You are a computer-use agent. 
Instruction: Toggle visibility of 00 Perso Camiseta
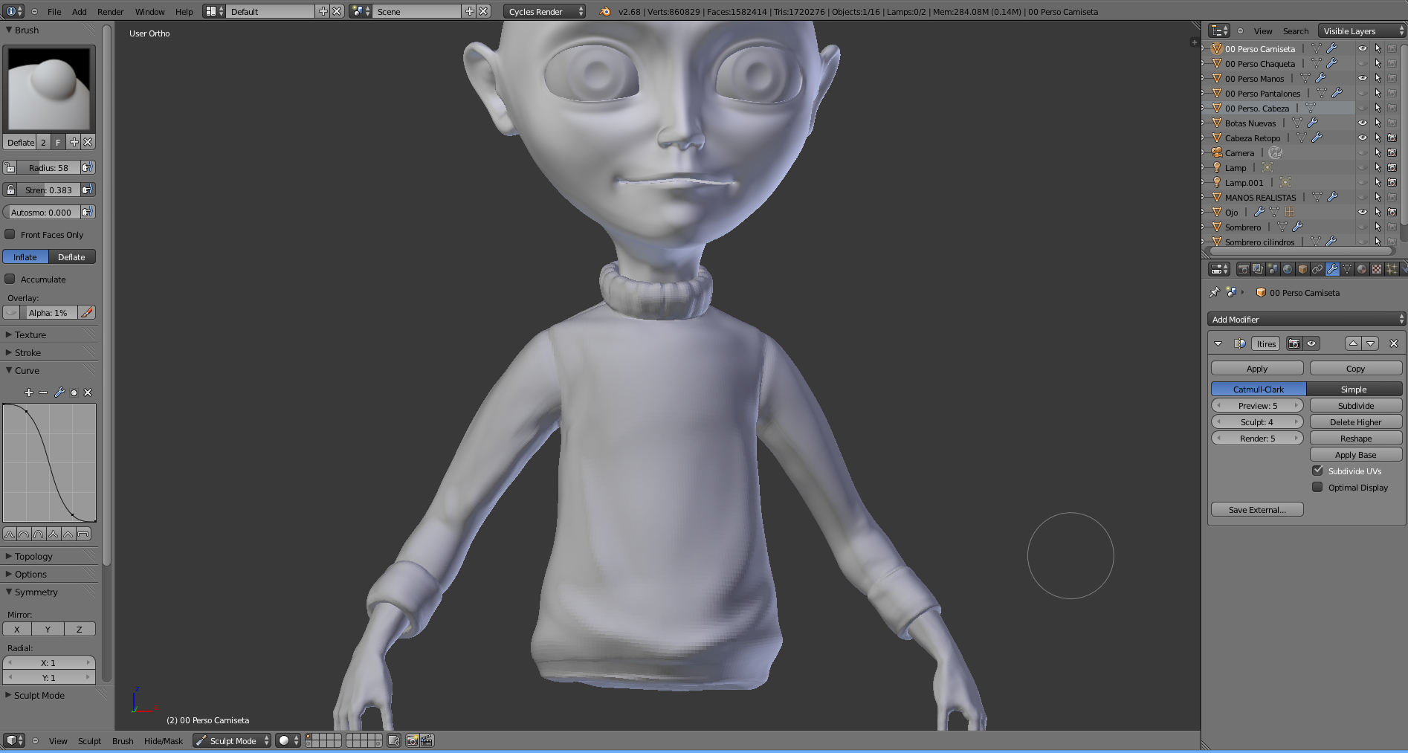[1363, 48]
